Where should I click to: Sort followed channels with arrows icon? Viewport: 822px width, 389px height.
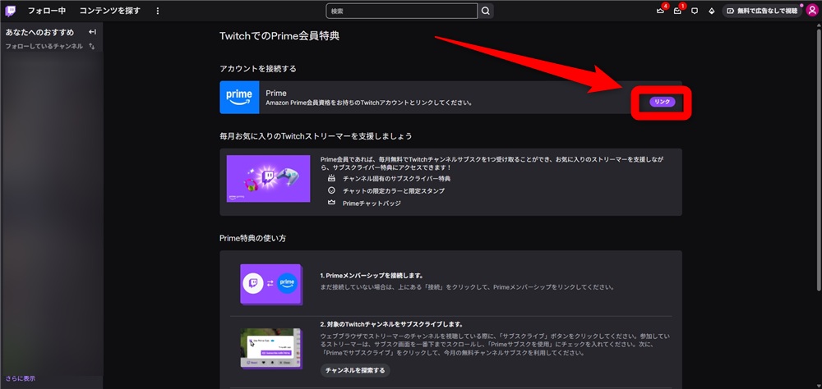click(92, 46)
